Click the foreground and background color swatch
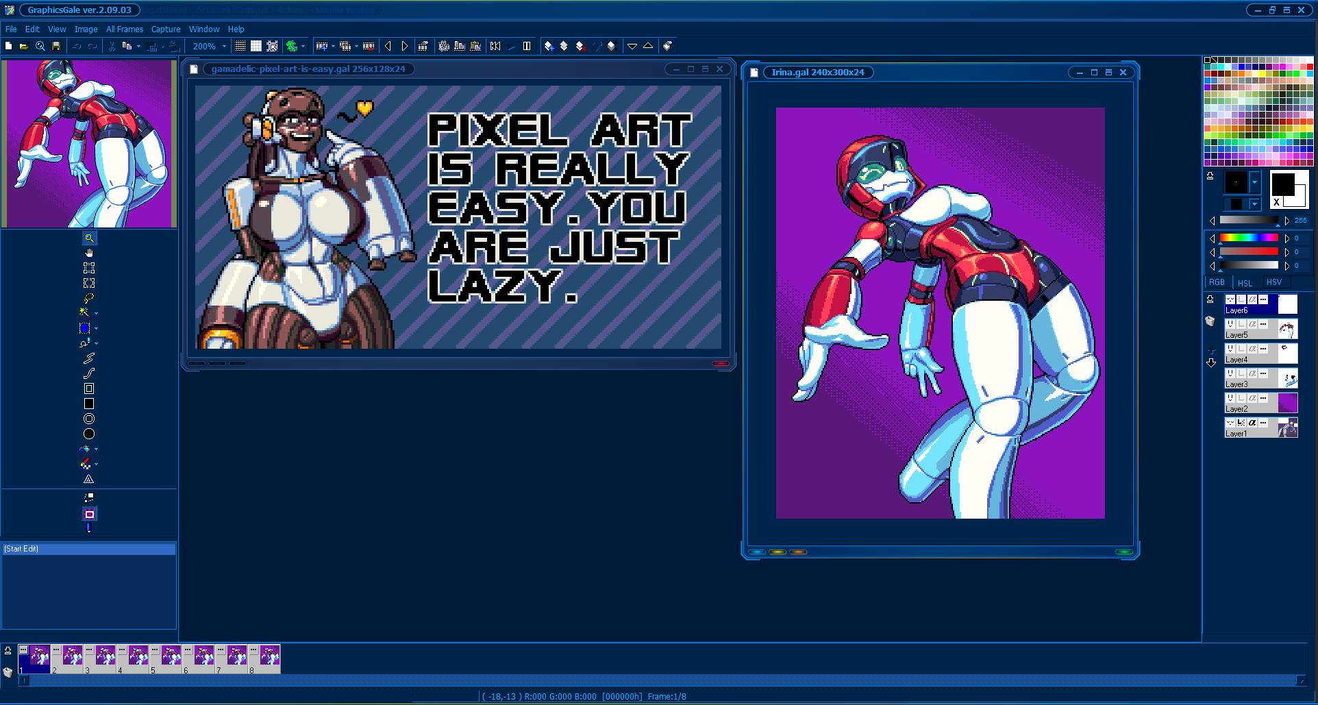This screenshot has width=1318, height=705. 1289,188
